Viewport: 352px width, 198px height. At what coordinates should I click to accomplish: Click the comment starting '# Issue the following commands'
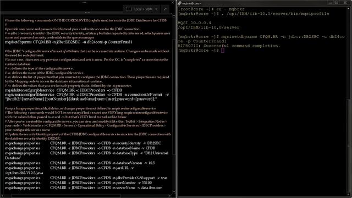coord(86,20)
